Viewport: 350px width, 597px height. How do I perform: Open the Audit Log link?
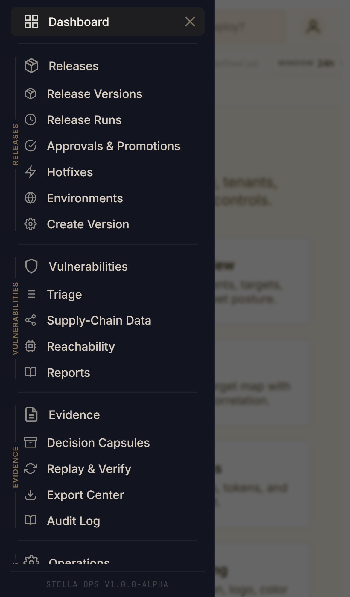click(73, 521)
